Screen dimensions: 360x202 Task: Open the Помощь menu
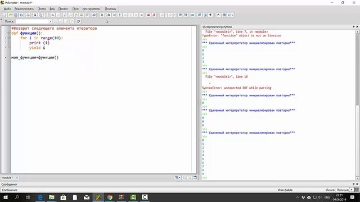[x=110, y=9]
